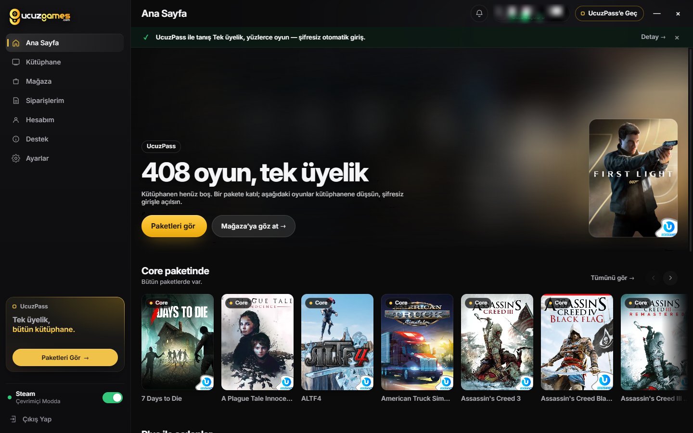Open Kütüphane from the sidebar
693x433 pixels.
[x=65, y=62]
